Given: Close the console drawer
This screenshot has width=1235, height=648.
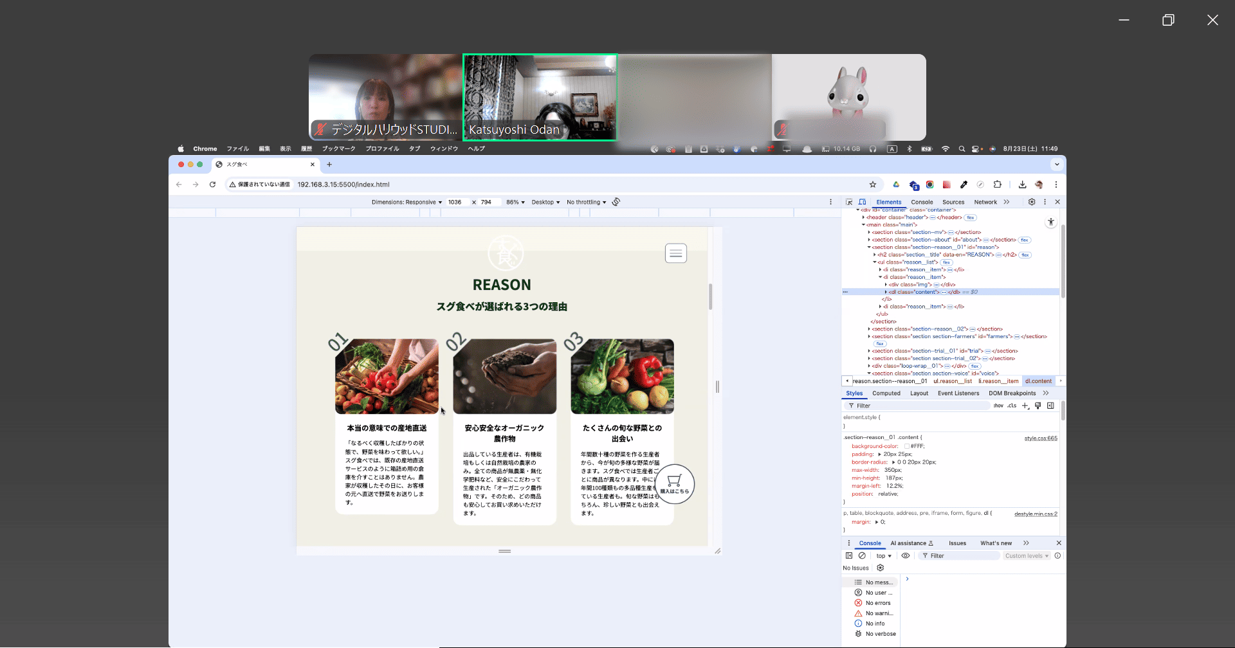Looking at the screenshot, I should 1059,543.
